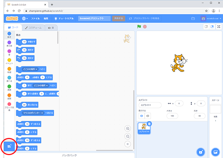
Task: Open どこかの場所 dropdown in 1秒で block
Action: pyautogui.click(x=41, y=85)
